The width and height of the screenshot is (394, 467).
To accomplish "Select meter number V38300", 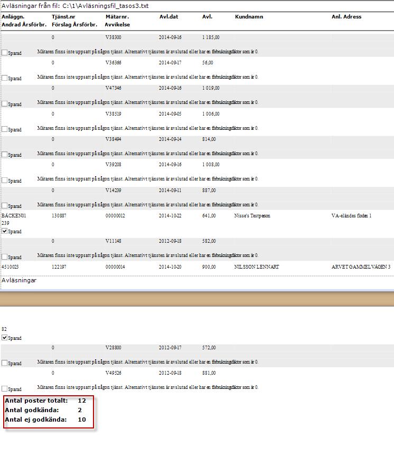I will (113, 37).
